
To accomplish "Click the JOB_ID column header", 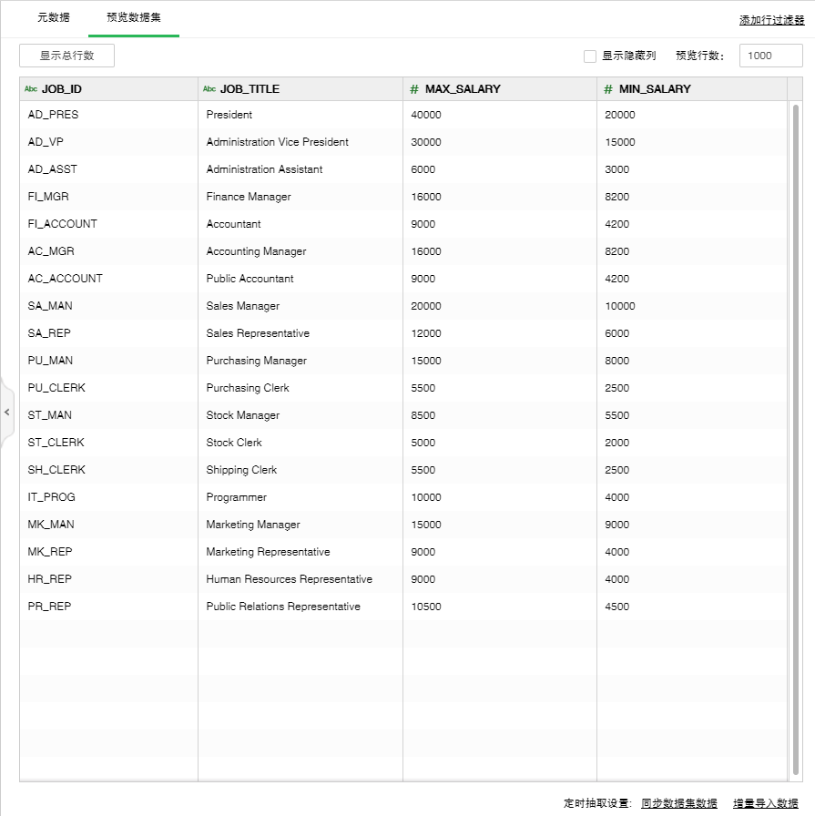I will pos(62,89).
